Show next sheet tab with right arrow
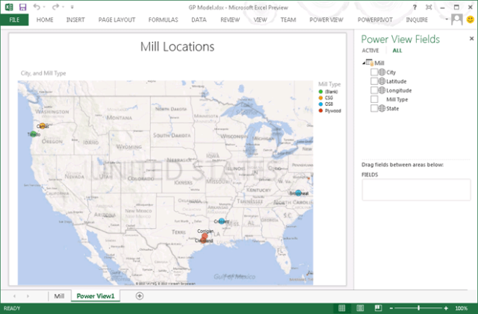478x314 pixels. pyautogui.click(x=28, y=296)
